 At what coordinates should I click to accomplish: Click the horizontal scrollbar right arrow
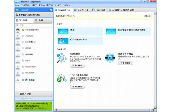pos(152,110)
